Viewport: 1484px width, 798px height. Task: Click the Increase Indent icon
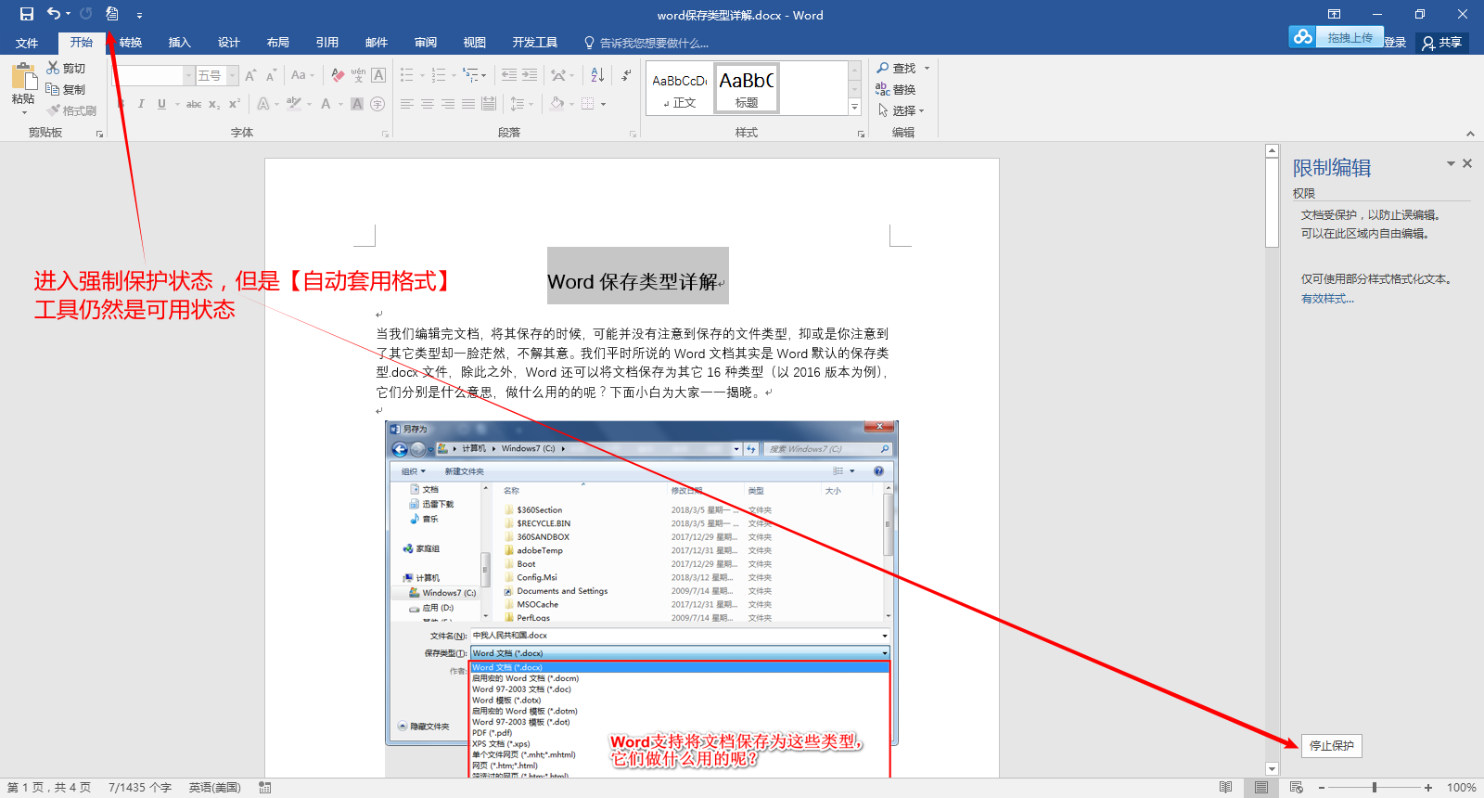click(529, 75)
